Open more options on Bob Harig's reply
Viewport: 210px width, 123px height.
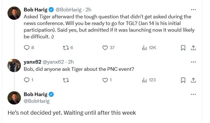193,95
